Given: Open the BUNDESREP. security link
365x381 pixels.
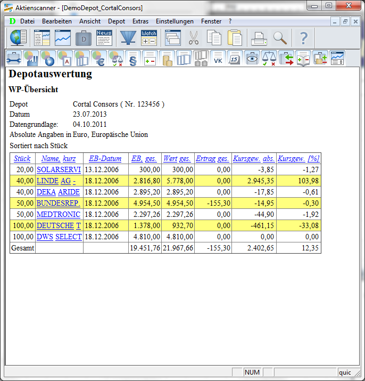Looking at the screenshot, I should 58,203.
